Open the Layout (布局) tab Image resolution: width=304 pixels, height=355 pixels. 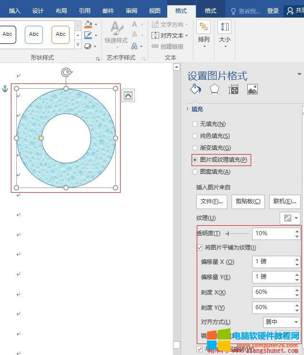61,11
